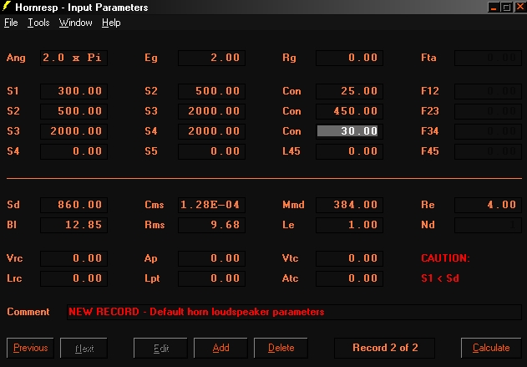527x367 pixels.
Task: Click the Comment label text
Action: click(x=28, y=312)
